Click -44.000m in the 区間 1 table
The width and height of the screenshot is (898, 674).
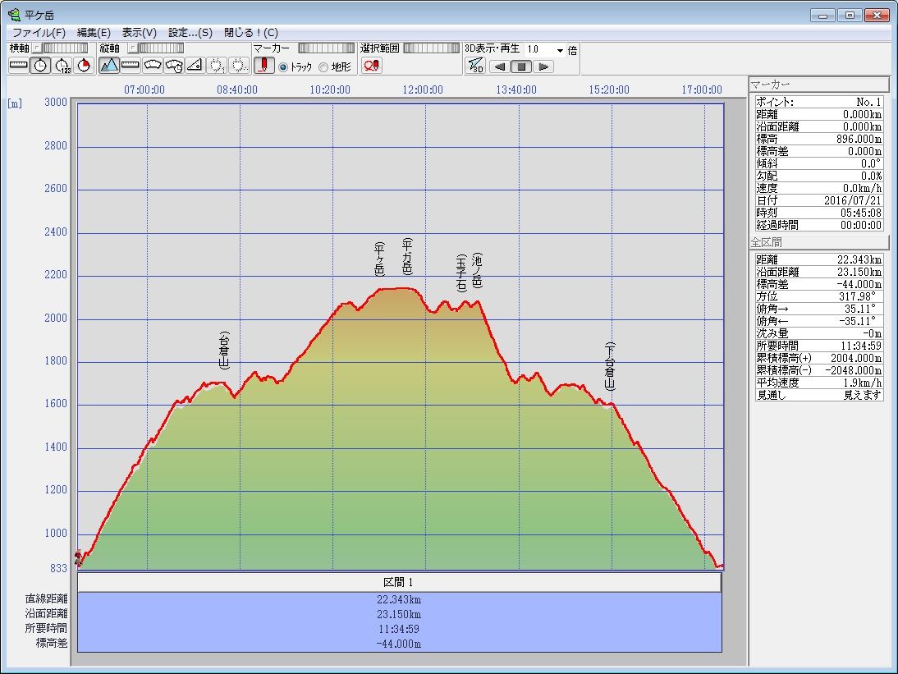point(399,644)
